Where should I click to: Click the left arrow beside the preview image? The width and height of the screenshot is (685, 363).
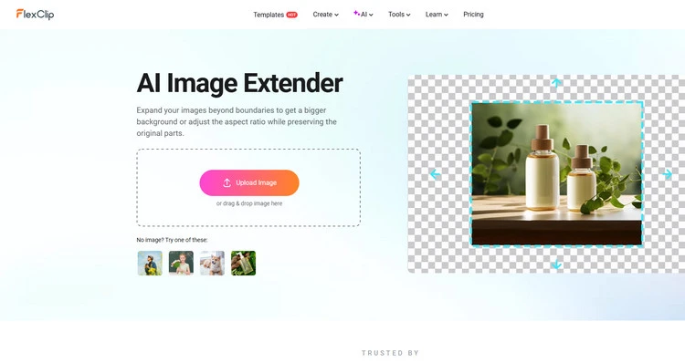click(435, 174)
